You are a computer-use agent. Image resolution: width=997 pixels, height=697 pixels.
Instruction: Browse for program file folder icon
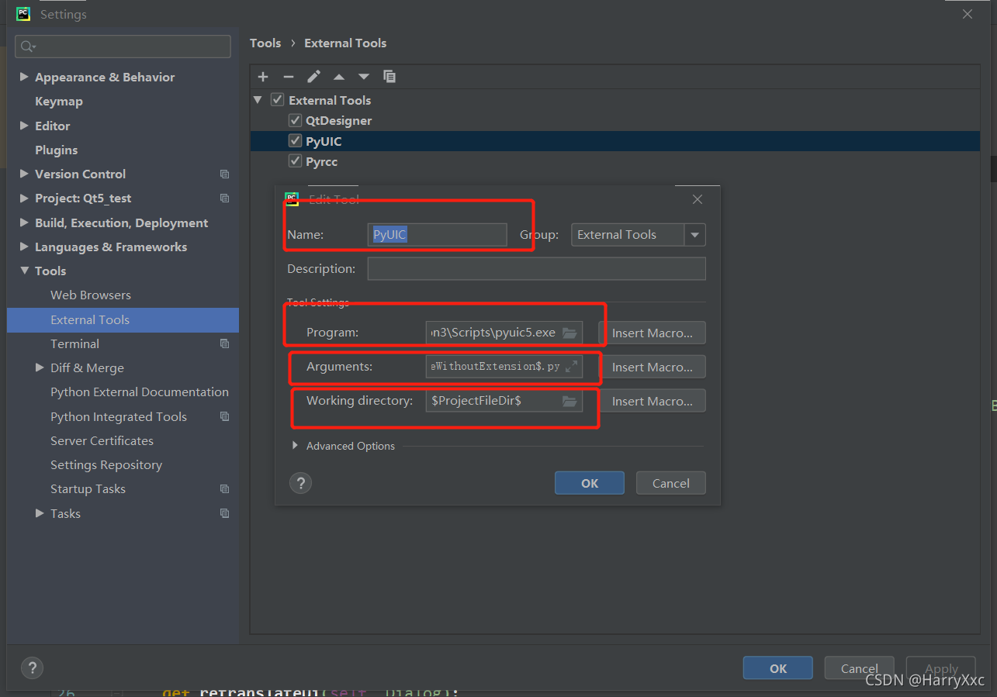(569, 333)
